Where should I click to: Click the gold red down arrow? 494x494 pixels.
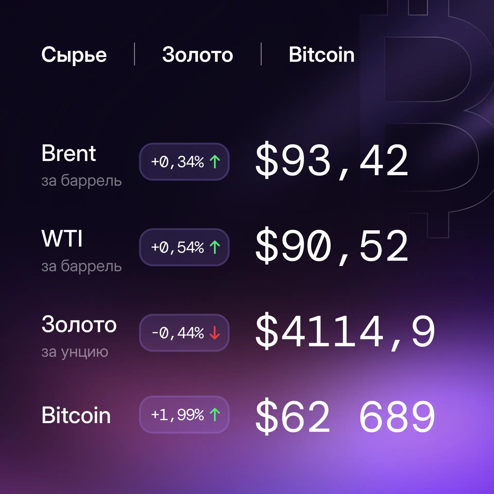point(215,333)
